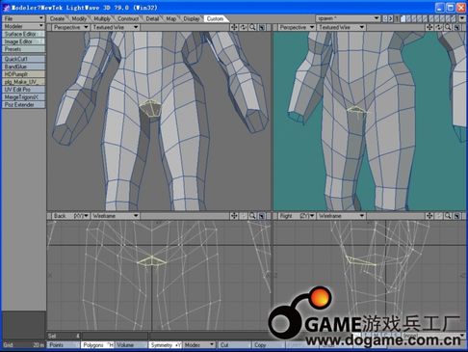Open the Surface Editor
The width and height of the screenshot is (468, 352).
click(x=23, y=34)
